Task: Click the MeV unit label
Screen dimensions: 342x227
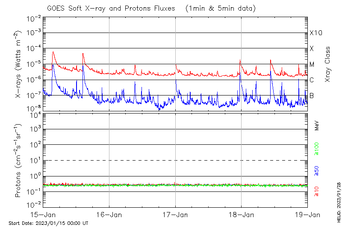Action: (x=317, y=125)
